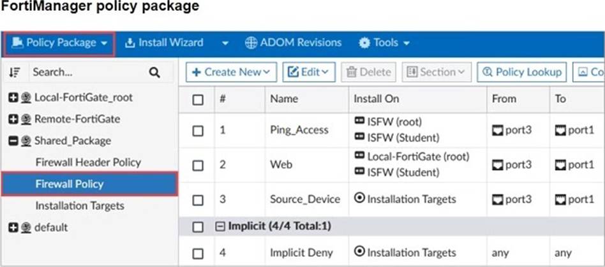This screenshot has width=605, height=267.
Task: Select Remote-FortiGate in the tree
Action: (x=77, y=119)
